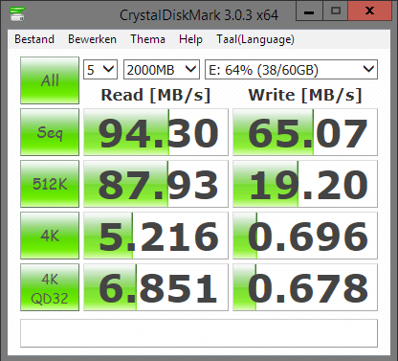Screen dimensions: 398x361
Task: Click the empty comment field at bottom
Action: (199, 333)
